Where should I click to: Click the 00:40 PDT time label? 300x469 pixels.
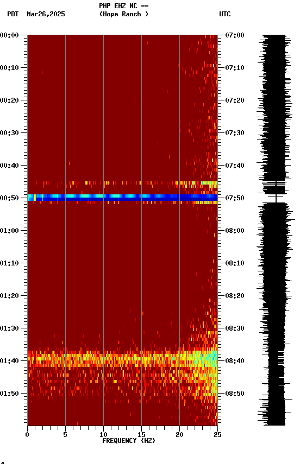pyautogui.click(x=9, y=166)
